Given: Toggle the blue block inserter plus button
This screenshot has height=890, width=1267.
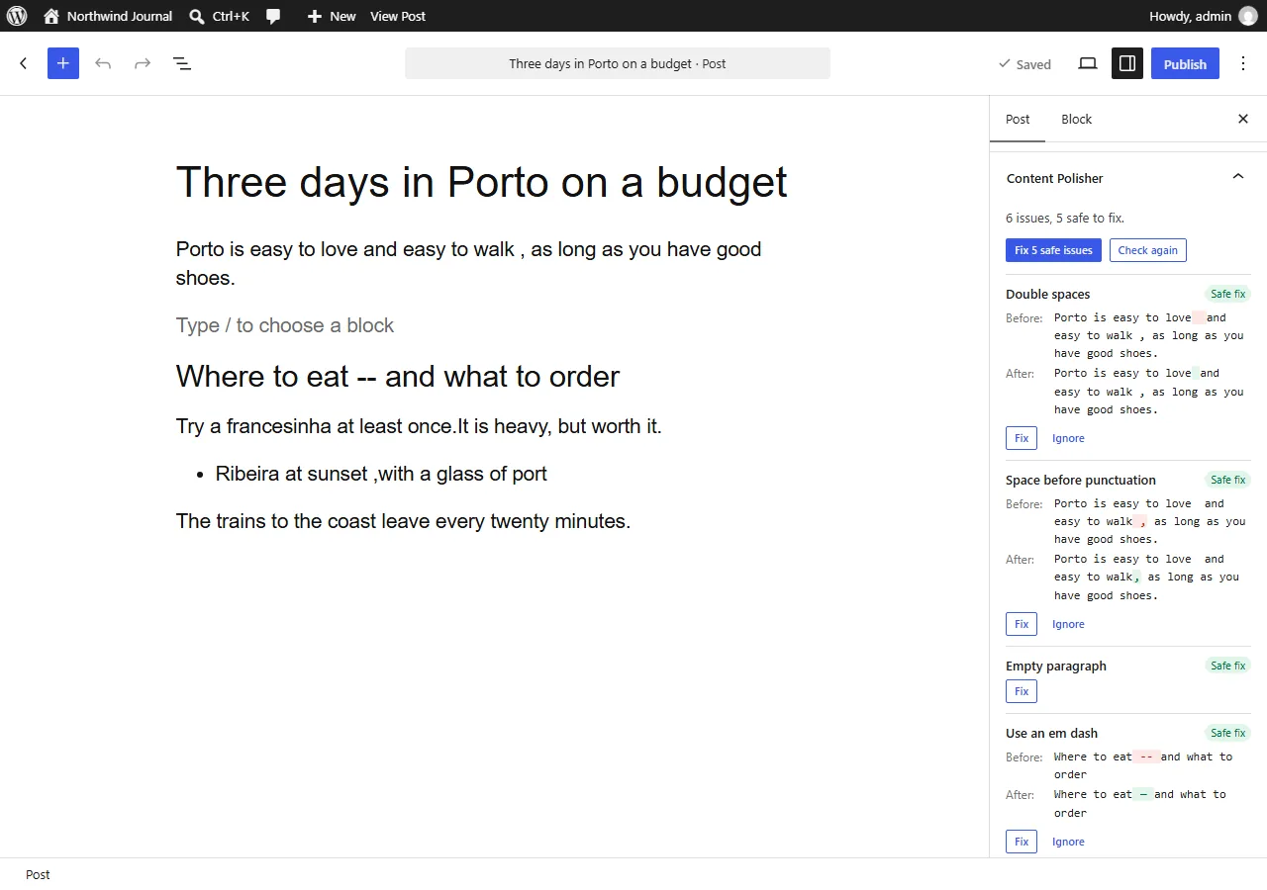Looking at the screenshot, I should 63,63.
